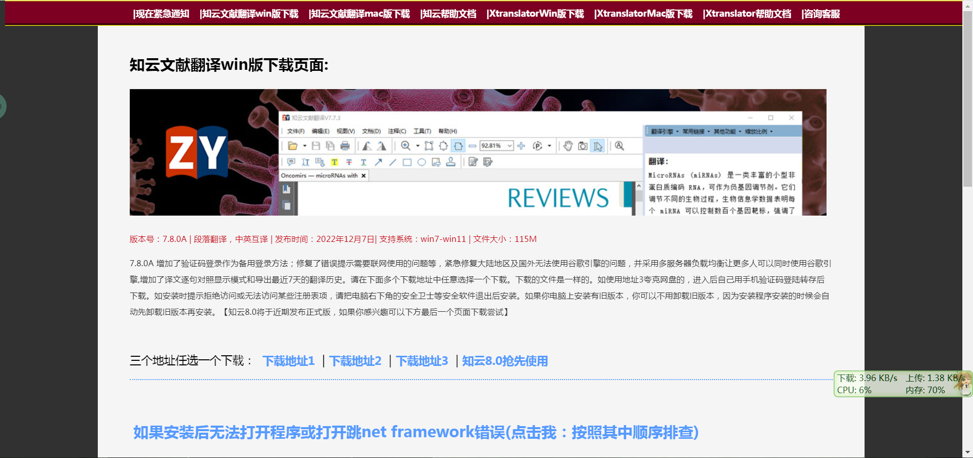The image size is (973, 458).
Task: Use the 下载地址3 download link
Action: (422, 361)
